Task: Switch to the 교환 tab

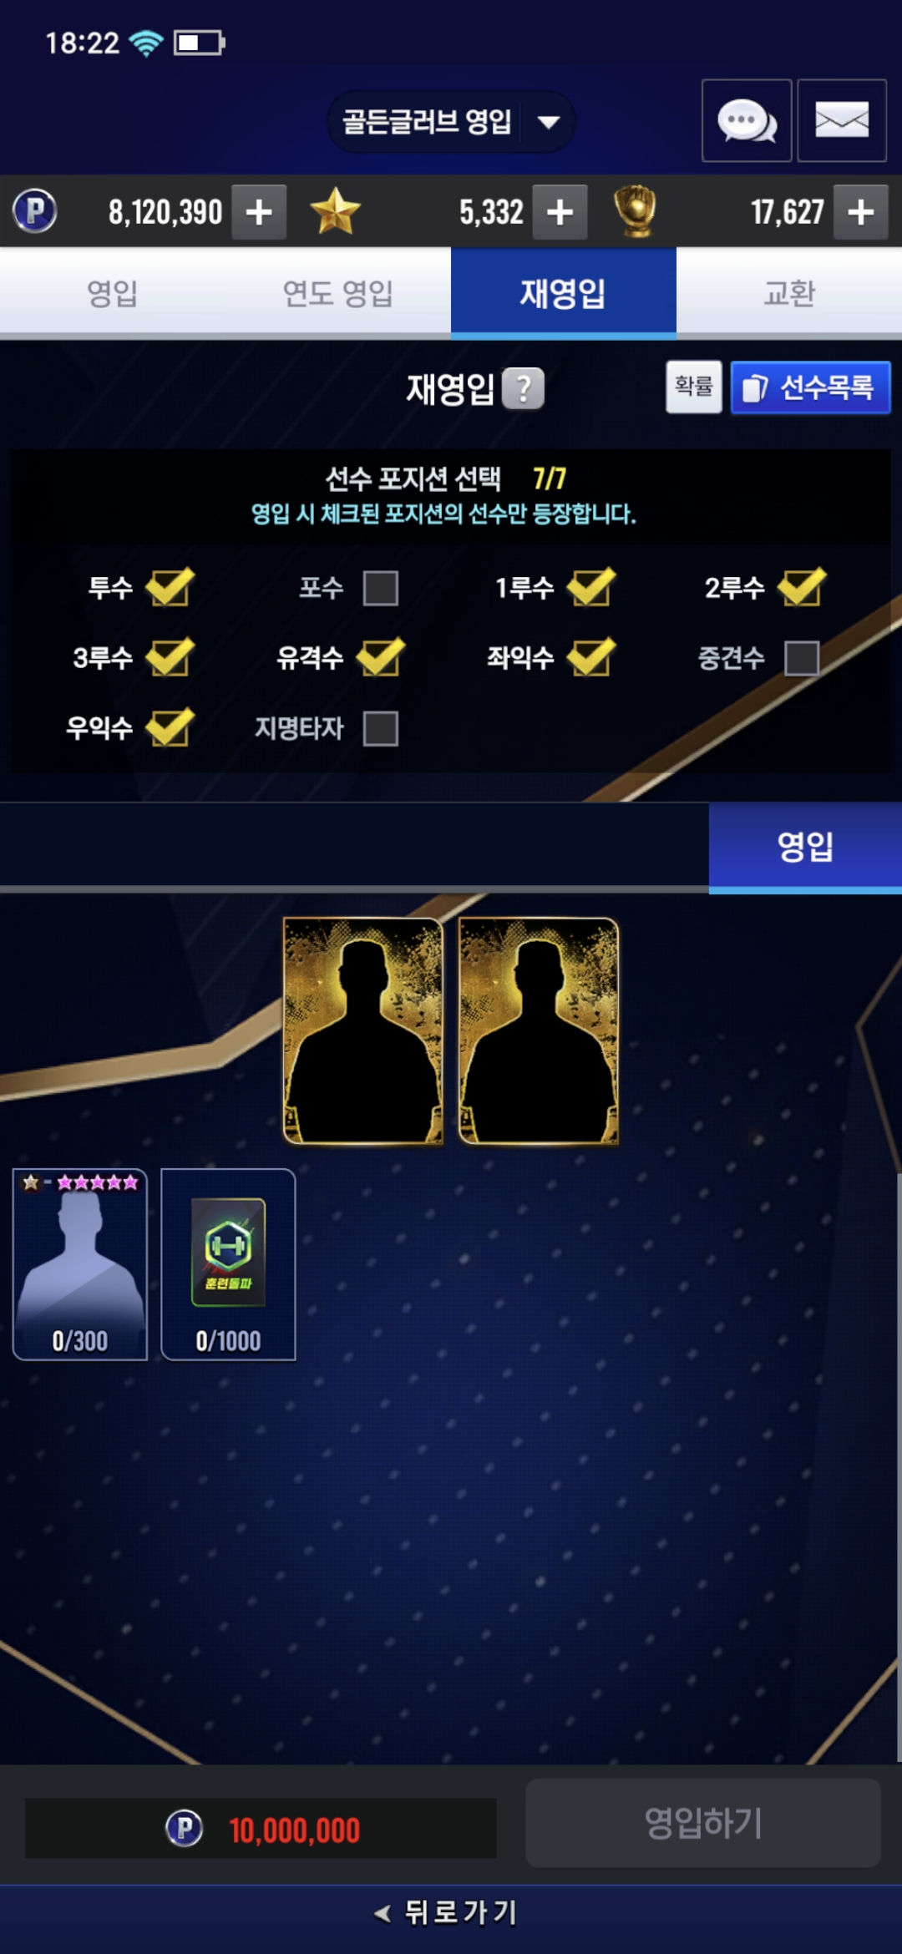Action: (789, 293)
